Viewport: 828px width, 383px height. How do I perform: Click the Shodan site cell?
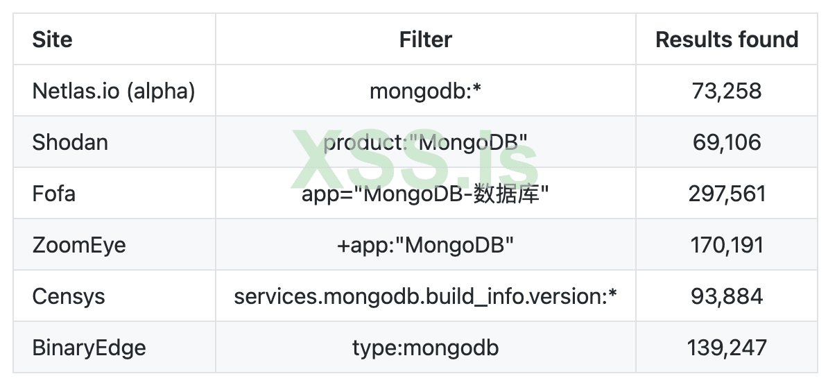pyautogui.click(x=70, y=142)
